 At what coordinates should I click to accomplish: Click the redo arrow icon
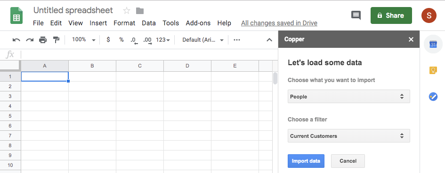[x=30, y=40]
